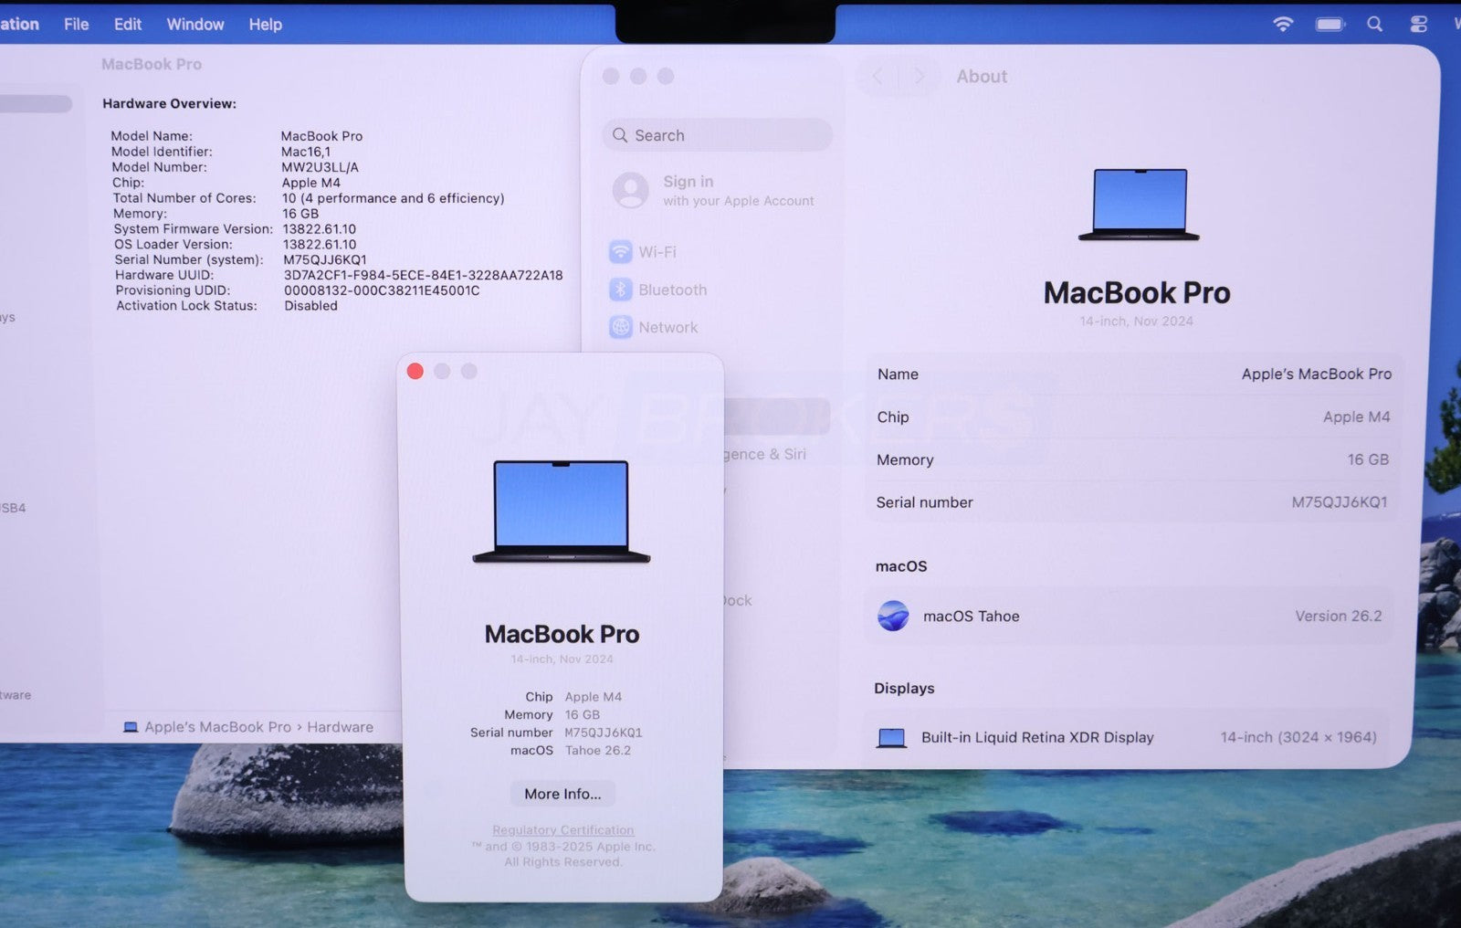Click the Wi-Fi icon in System Settings sidebar
This screenshot has width=1461, height=928.
tap(621, 252)
